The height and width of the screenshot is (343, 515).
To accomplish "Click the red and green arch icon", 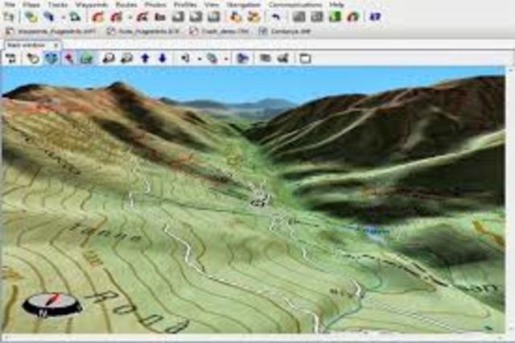I will click(353, 16).
